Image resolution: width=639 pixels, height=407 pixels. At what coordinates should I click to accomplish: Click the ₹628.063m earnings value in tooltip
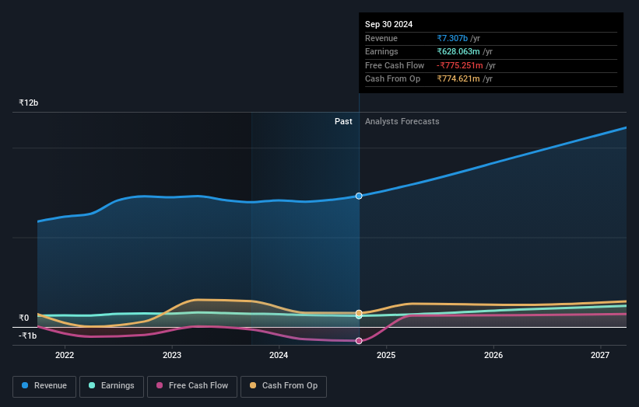point(458,51)
